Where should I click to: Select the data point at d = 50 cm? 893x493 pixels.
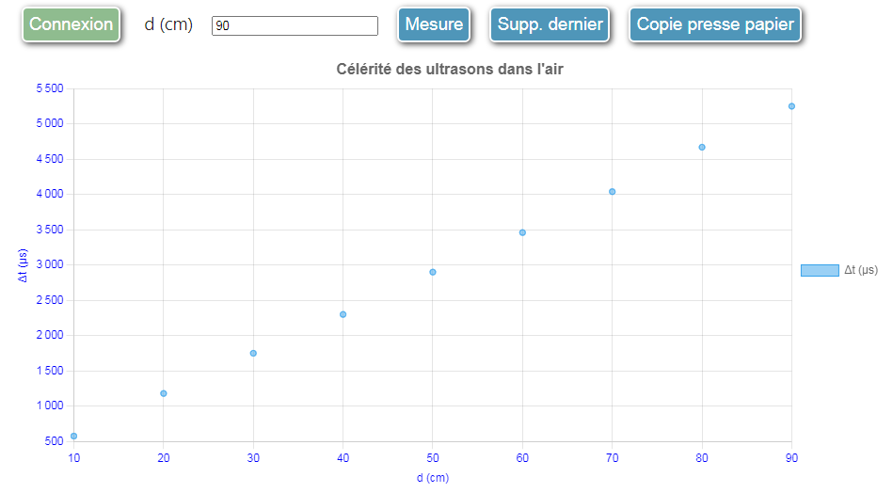[433, 272]
